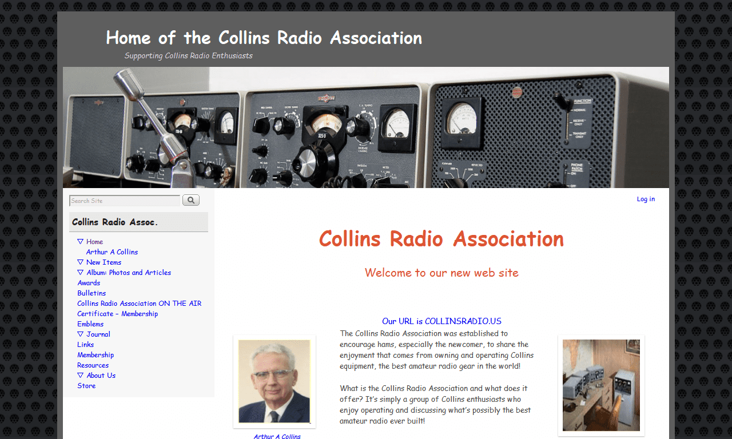Expand the Album: Photos and Articles section
The width and height of the screenshot is (732, 439).
tap(128, 272)
